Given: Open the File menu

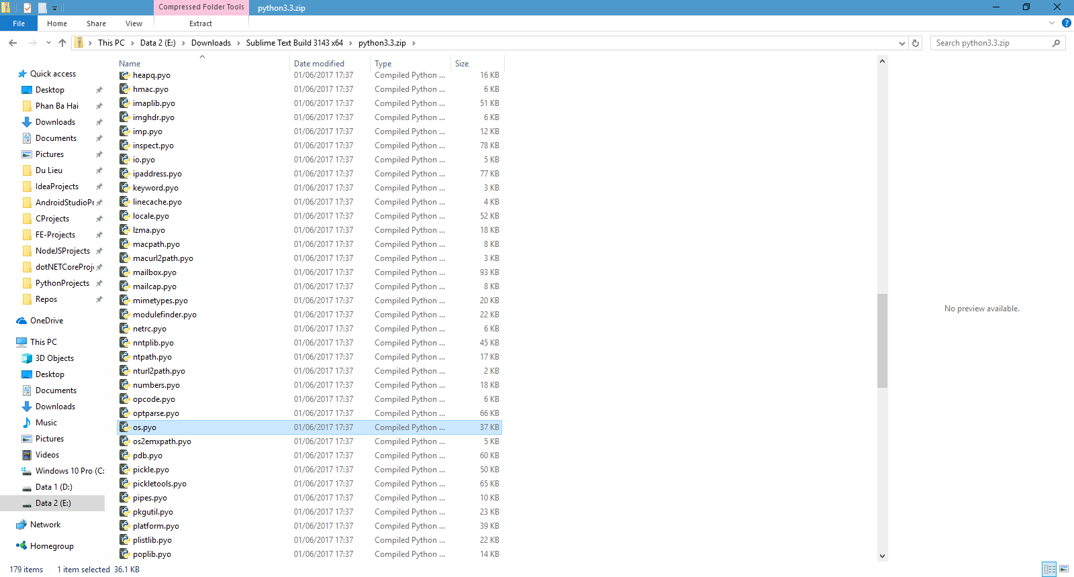Looking at the screenshot, I should (19, 23).
